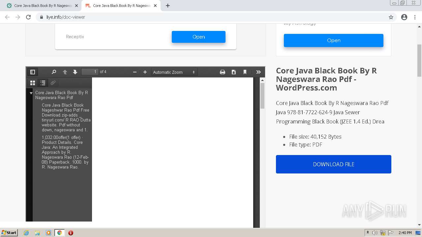
Task: Go back in browser history
Action: (x=7, y=17)
